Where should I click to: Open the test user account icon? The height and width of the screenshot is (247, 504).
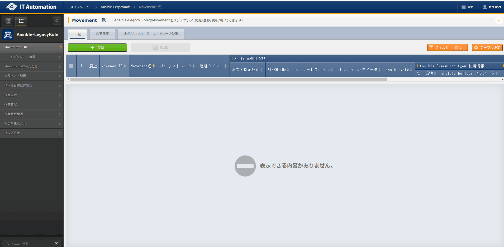point(484,7)
